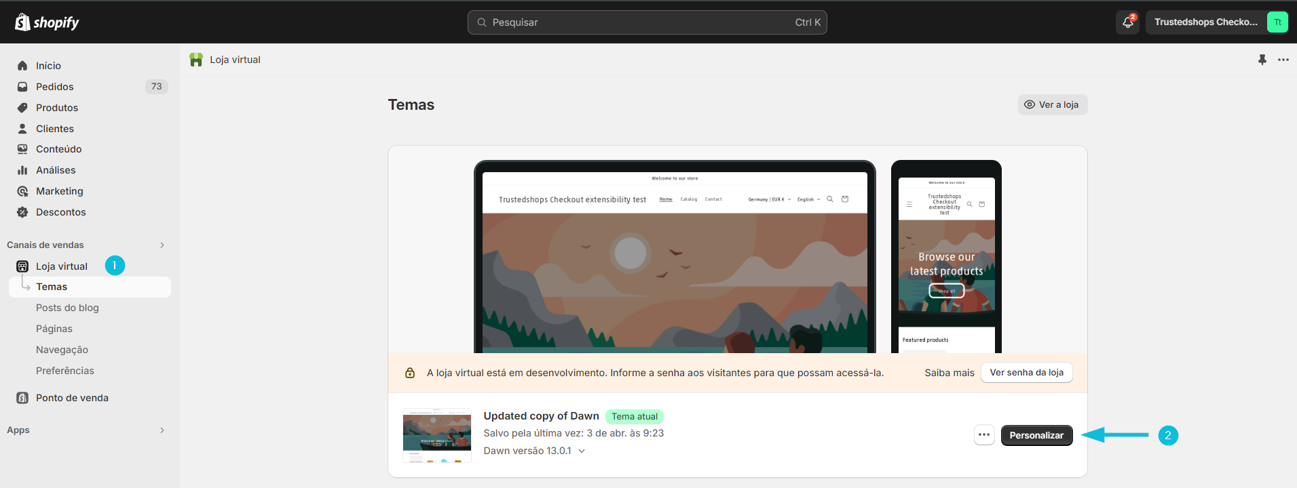This screenshot has width=1297, height=488.
Task: Select Temas sub-item
Action: click(x=90, y=287)
